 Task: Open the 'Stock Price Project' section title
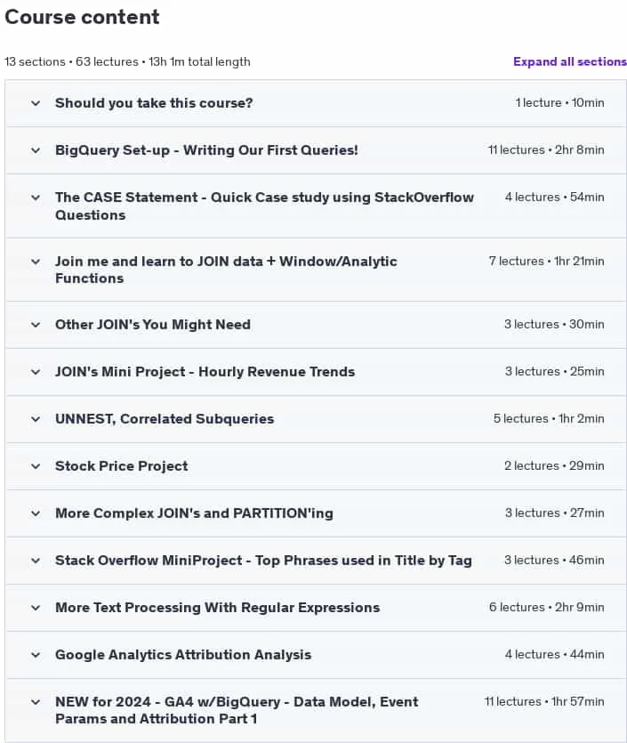(122, 466)
